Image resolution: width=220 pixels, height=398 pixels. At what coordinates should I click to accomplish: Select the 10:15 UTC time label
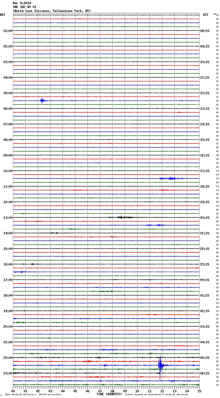pos(205,62)
